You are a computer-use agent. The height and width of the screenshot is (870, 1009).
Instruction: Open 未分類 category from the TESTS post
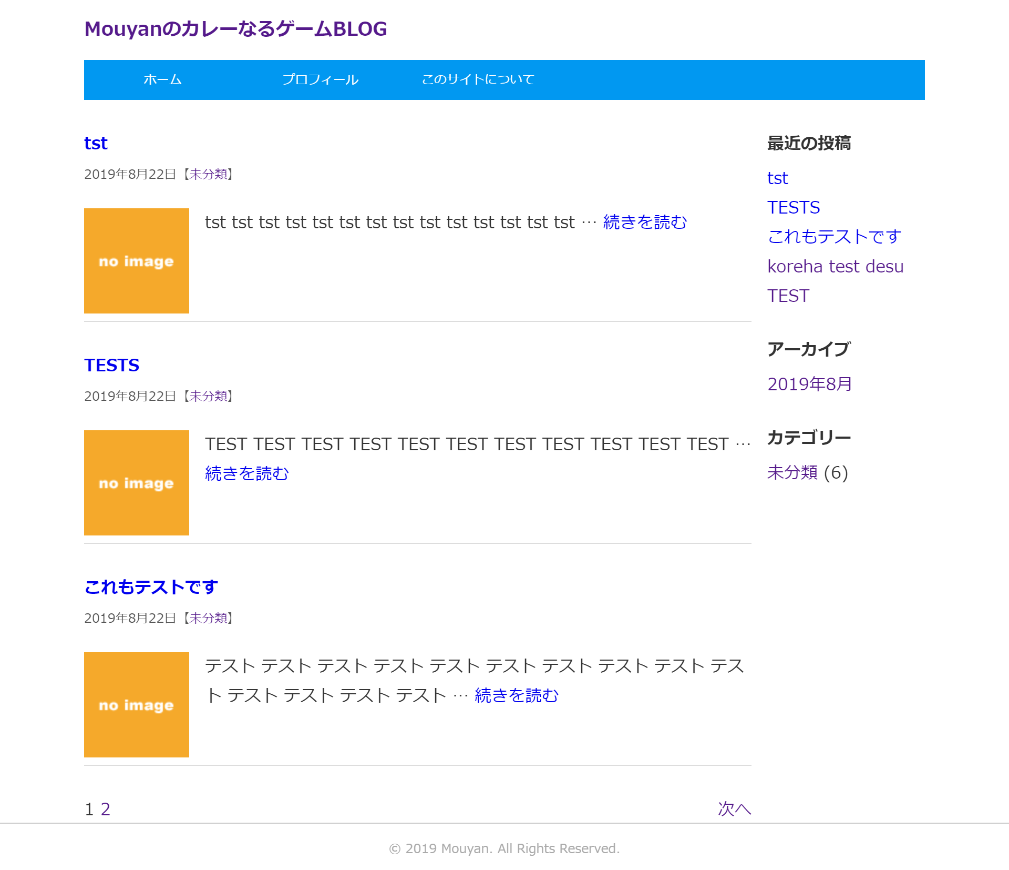click(210, 397)
